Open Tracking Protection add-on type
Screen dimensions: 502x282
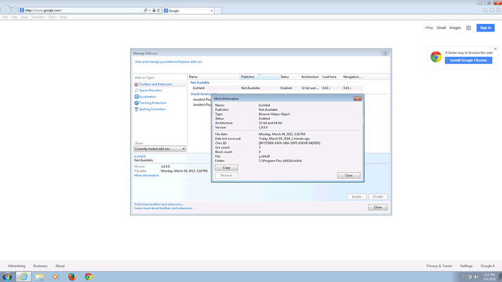(153, 103)
